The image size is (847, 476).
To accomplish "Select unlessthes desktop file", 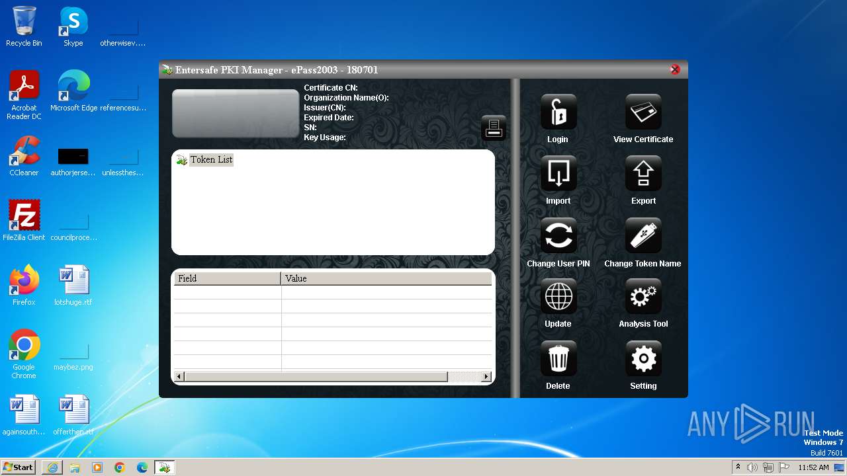I will (123, 163).
